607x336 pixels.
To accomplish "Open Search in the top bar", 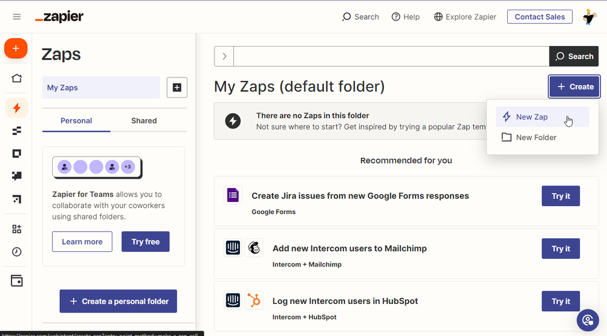I will (x=360, y=17).
